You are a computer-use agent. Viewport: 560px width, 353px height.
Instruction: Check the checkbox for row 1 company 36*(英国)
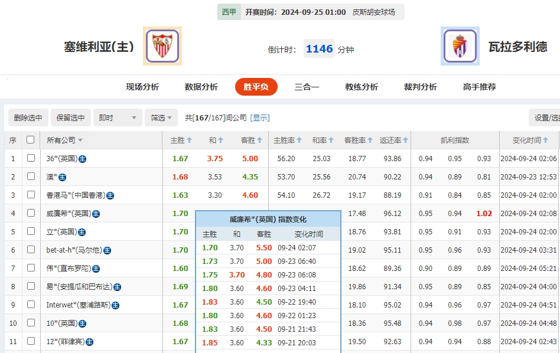click(31, 158)
